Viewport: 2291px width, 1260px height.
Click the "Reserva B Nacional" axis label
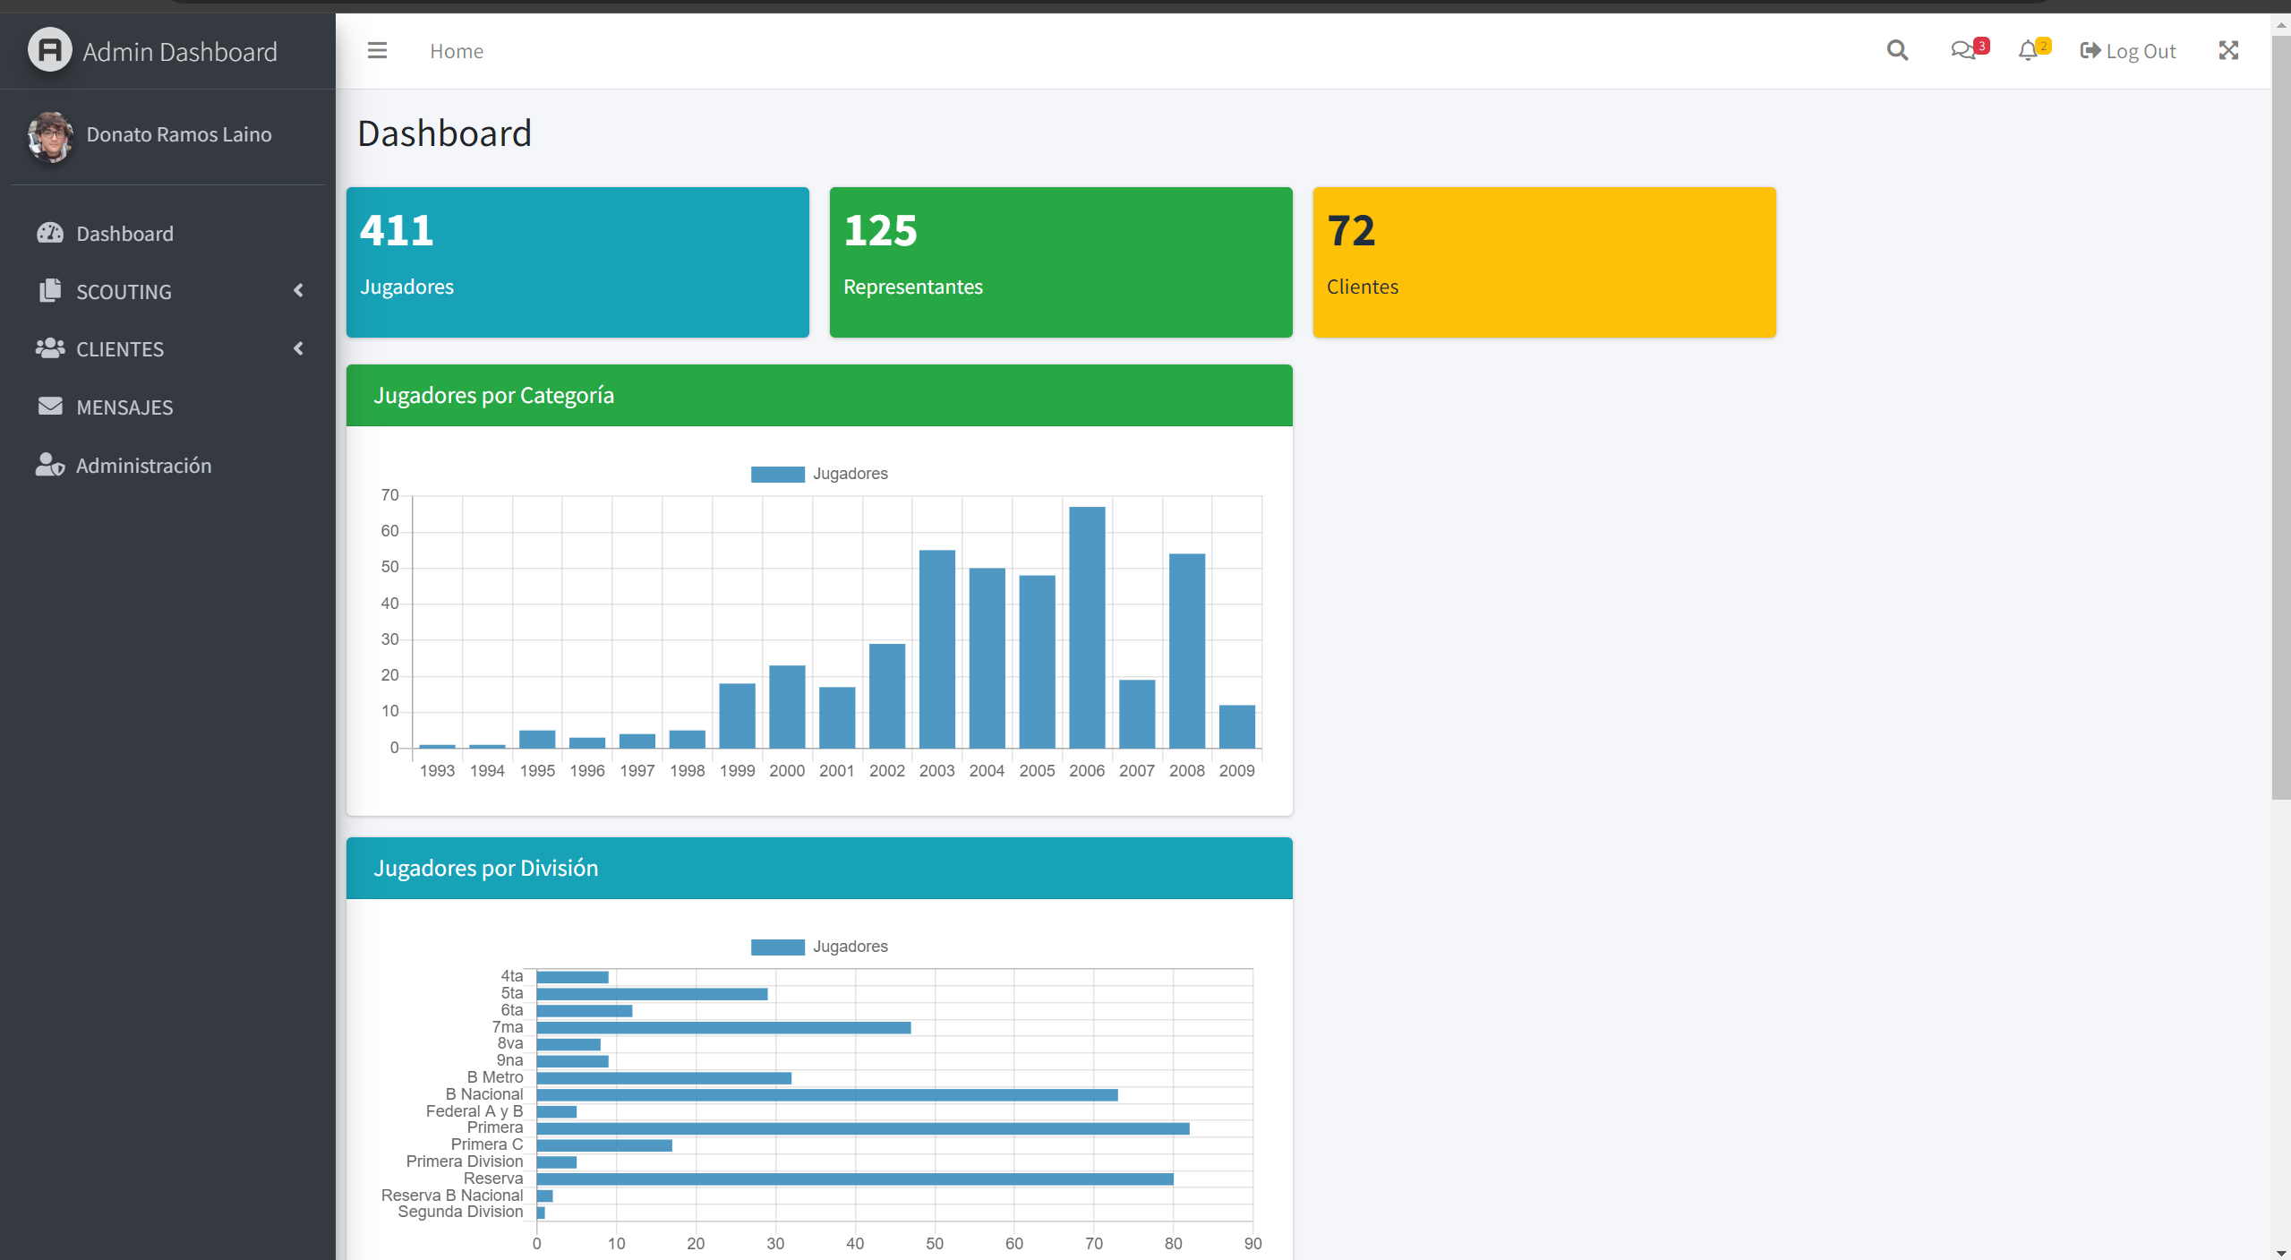pos(452,1196)
